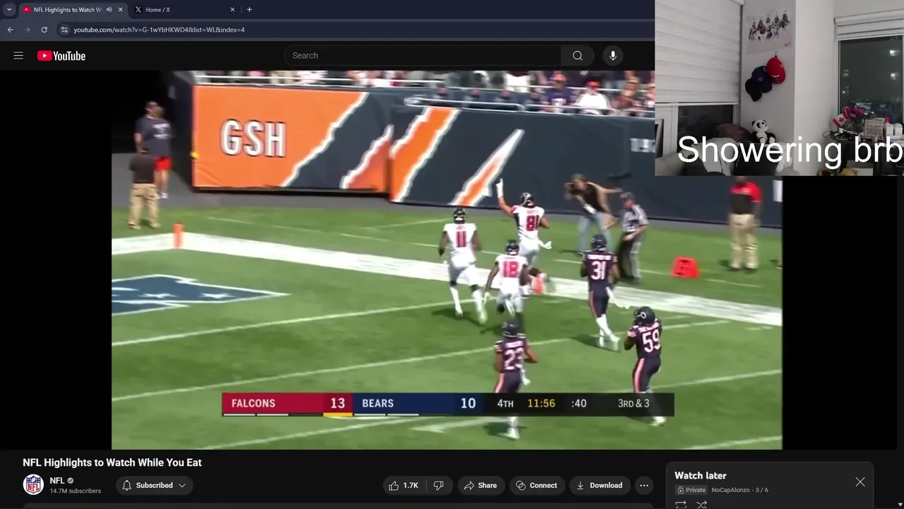Click the Private lock badge
Image resolution: width=904 pixels, height=509 pixels.
(x=691, y=490)
